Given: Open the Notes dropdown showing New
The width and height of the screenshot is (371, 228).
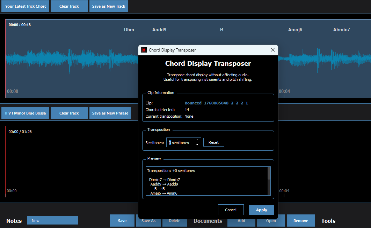Looking at the screenshot, I should point(52,221).
